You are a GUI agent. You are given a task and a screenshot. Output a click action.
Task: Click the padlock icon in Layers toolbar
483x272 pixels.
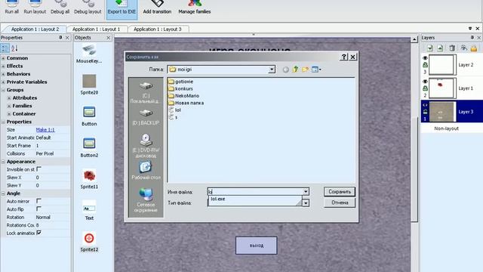474,48
